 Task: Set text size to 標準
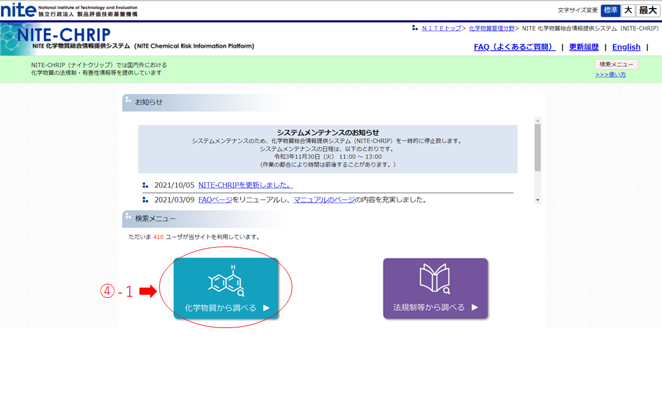click(x=610, y=10)
